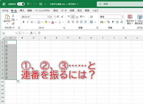The width and height of the screenshot is (143, 104).
Task: Apply the red font color
Action: pos(53,22)
